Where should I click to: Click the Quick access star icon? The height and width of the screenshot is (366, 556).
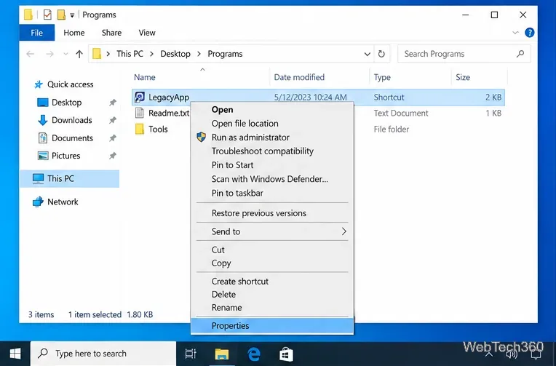pos(39,84)
